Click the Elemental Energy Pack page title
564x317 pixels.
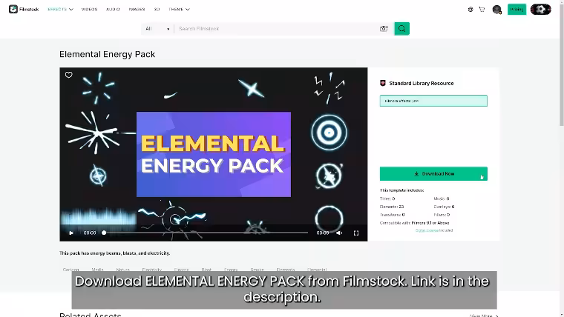107,54
